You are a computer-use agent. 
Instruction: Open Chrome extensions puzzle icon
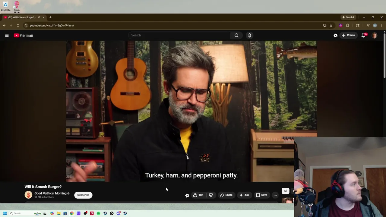[347, 25]
